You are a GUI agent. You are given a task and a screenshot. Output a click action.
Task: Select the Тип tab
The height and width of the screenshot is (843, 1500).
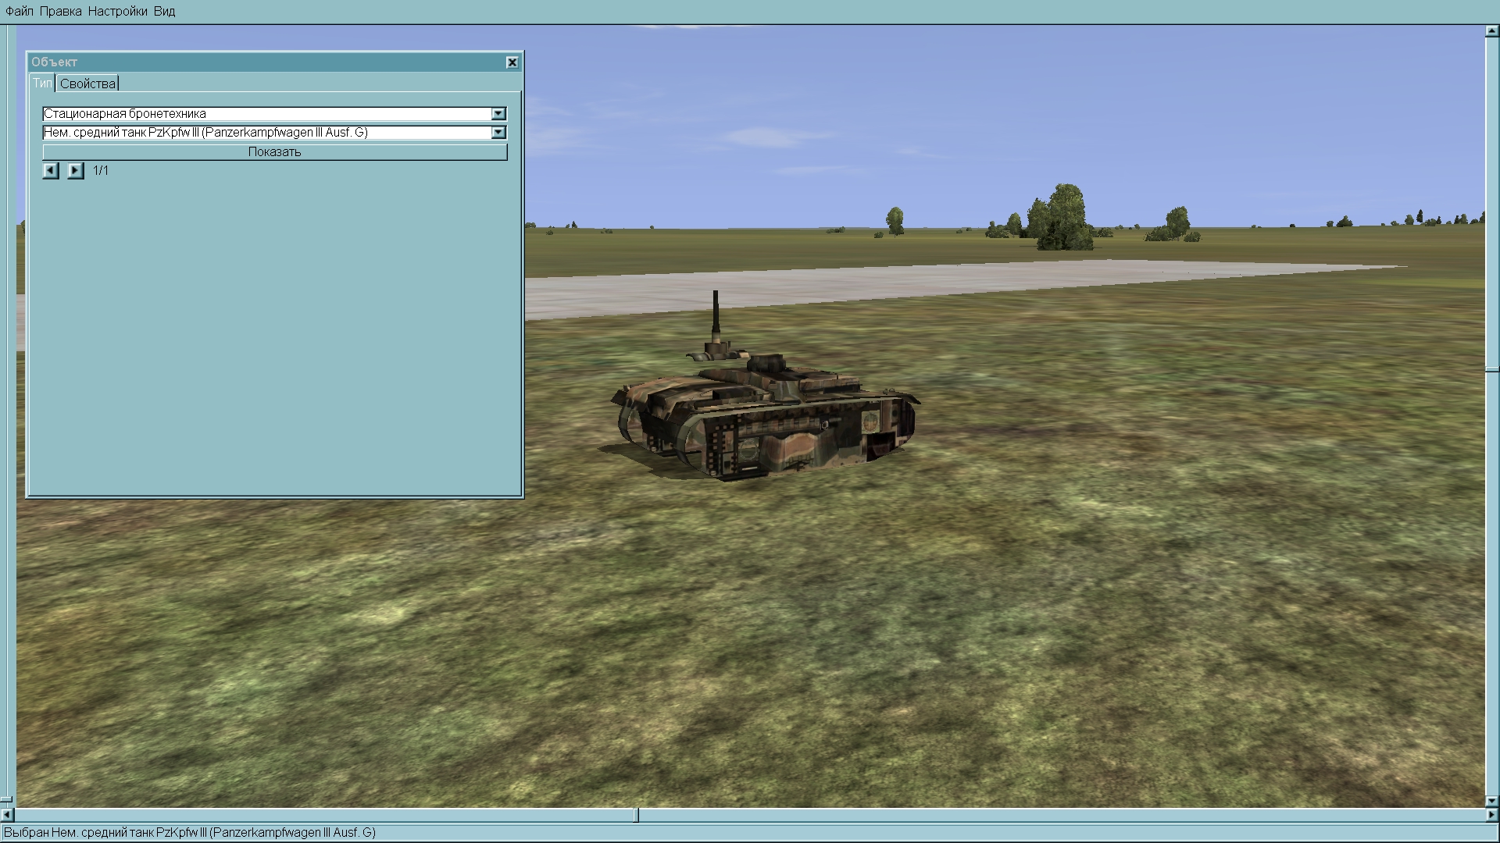(x=42, y=83)
